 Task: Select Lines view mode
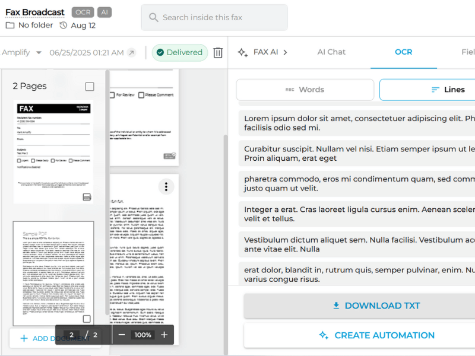tap(427, 90)
